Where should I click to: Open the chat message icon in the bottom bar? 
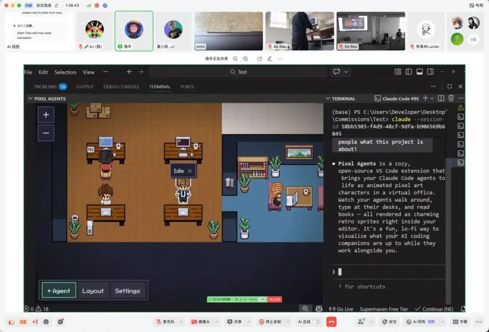click(60, 322)
